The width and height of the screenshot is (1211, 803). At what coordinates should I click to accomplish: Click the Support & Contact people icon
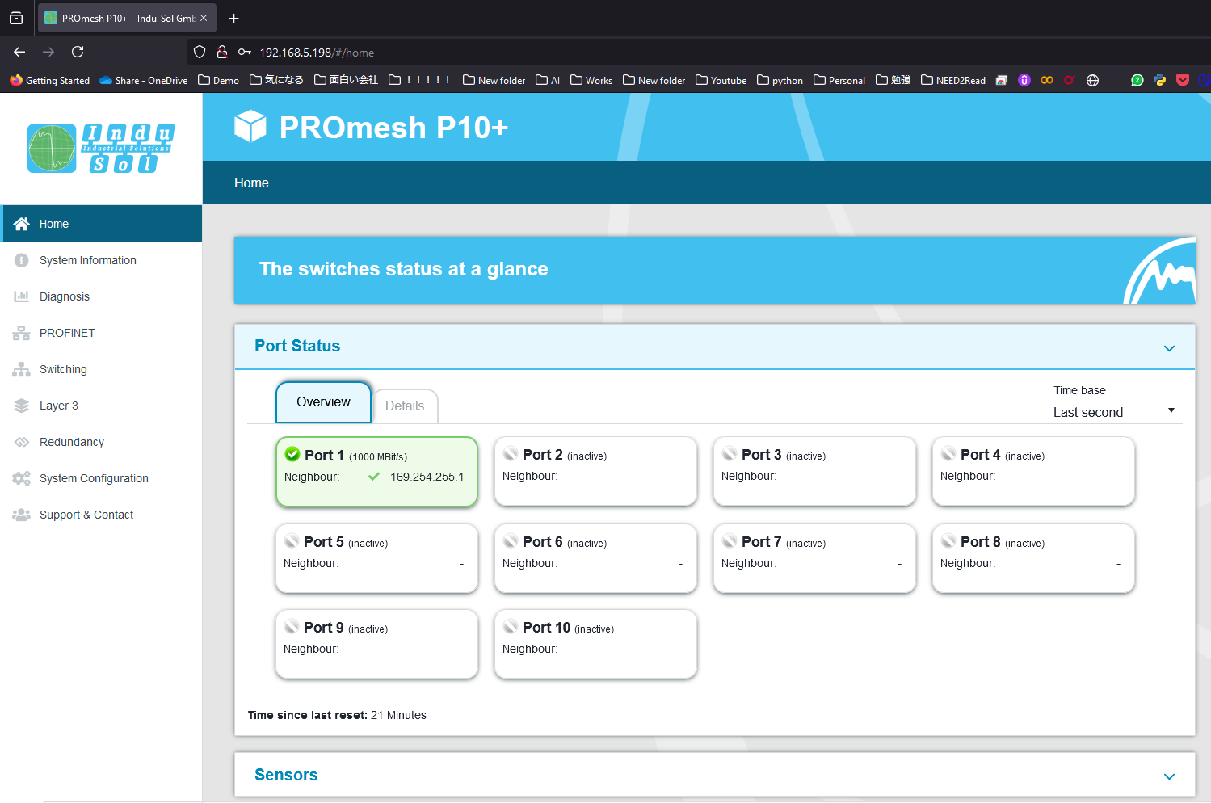pos(22,515)
